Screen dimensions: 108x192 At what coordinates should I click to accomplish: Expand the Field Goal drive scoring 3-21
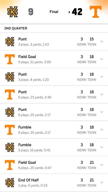(102, 165)
